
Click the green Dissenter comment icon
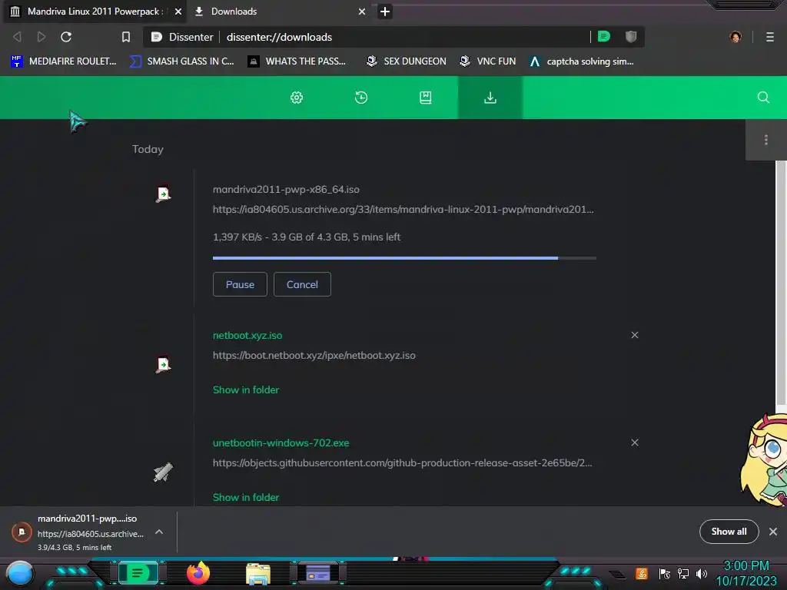(x=604, y=36)
